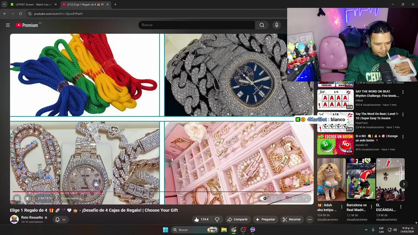The height and width of the screenshot is (235, 418).
Task: Go to YouTube Premium home logo
Action: (27, 25)
